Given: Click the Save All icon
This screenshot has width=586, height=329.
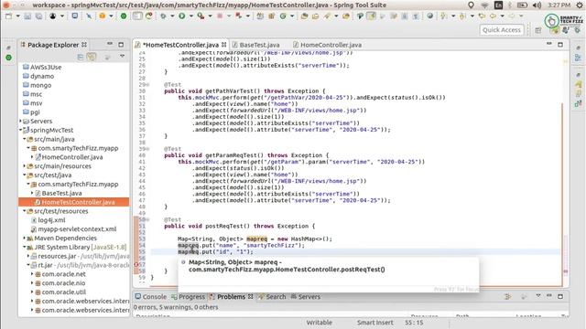Looking at the screenshot, I should (38, 16).
